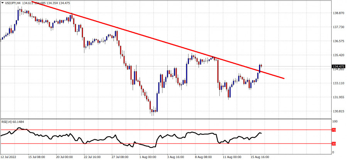Click the 15 Aug 16:00 time label
The height and width of the screenshot is (160, 347).
tap(259, 157)
